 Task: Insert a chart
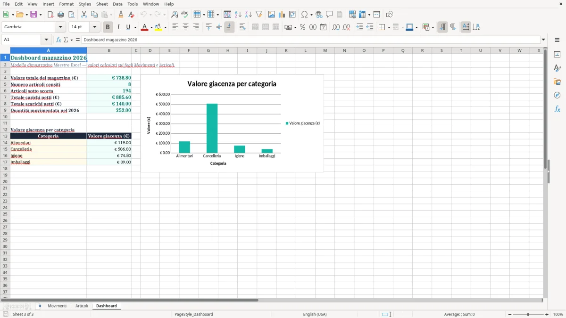click(282, 15)
